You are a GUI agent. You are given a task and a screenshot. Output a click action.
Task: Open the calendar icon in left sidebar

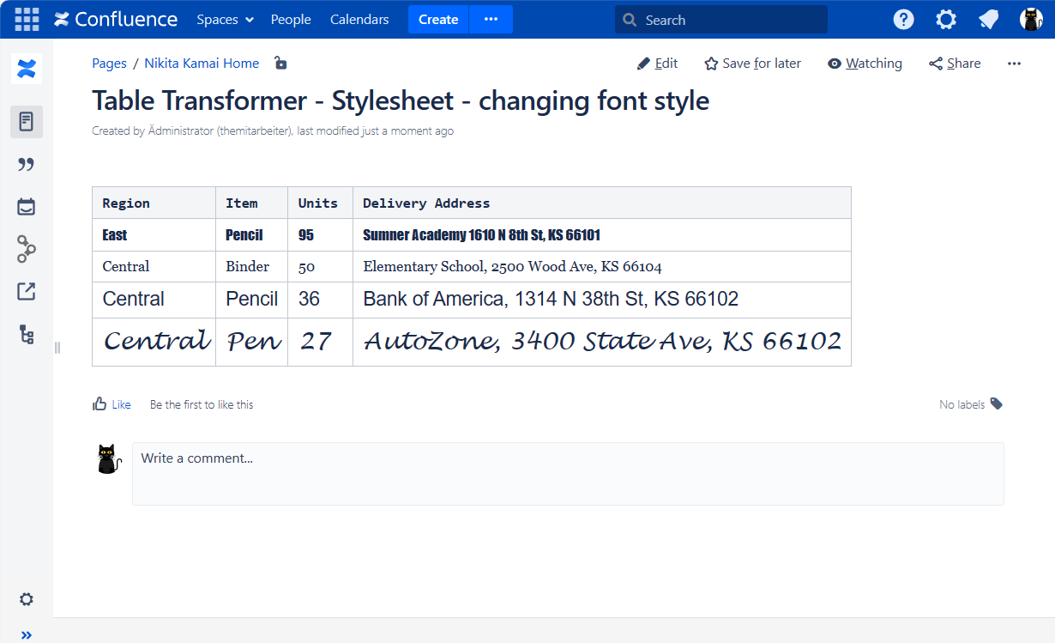coord(27,206)
